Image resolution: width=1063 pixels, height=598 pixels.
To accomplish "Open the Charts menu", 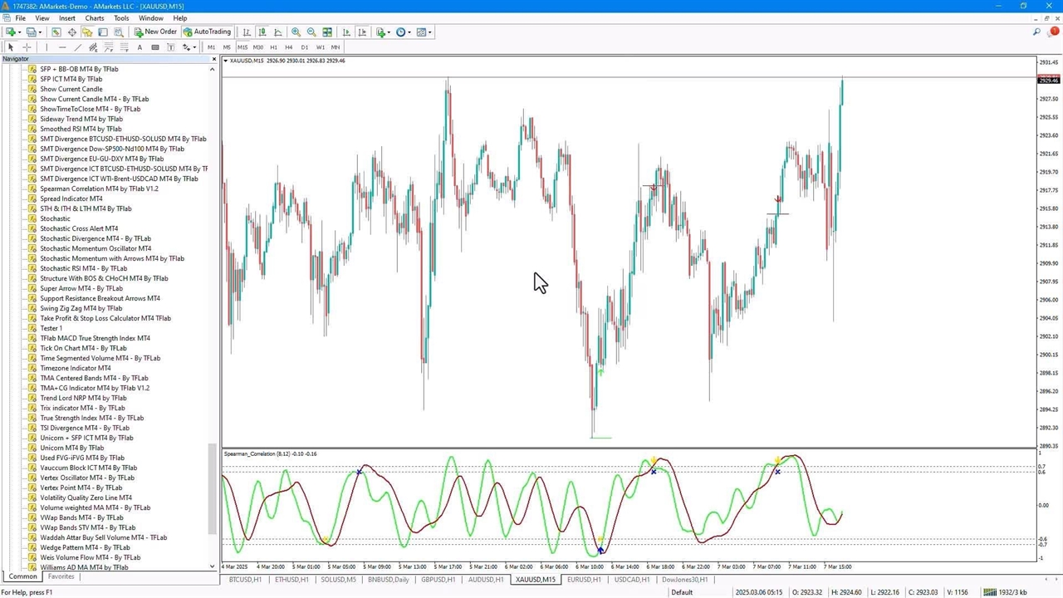I will 95,17.
